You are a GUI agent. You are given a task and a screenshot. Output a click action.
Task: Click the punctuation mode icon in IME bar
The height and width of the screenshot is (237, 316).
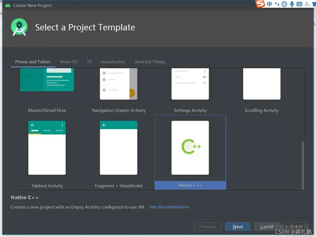tap(277, 4)
